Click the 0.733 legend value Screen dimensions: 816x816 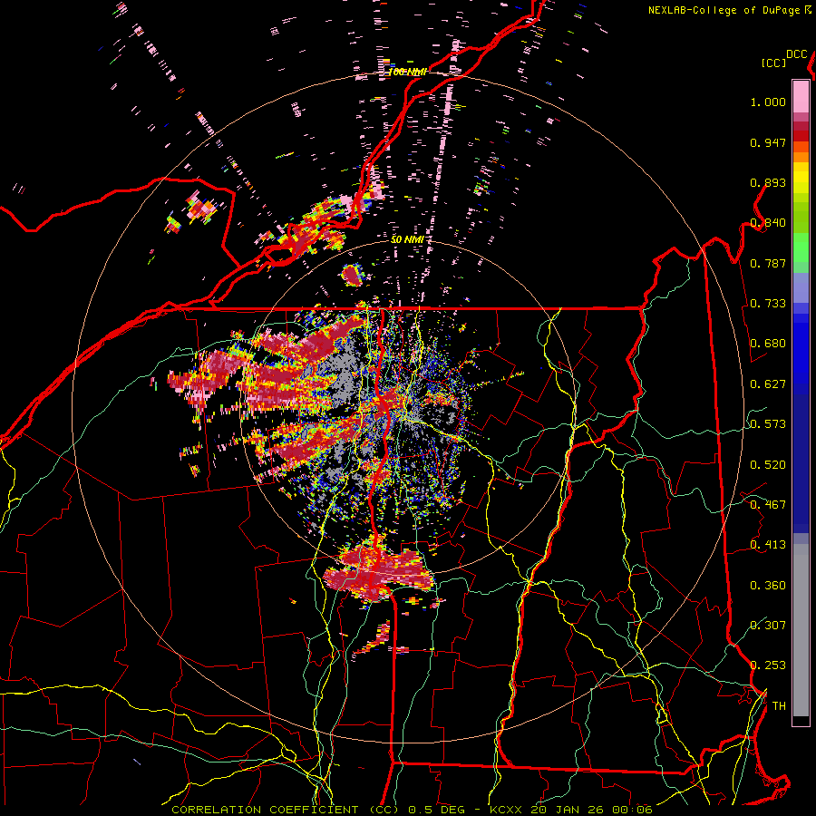[768, 304]
